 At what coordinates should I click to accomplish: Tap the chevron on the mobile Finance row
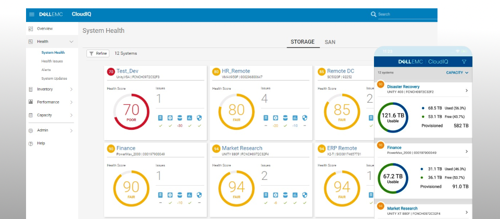467,151
